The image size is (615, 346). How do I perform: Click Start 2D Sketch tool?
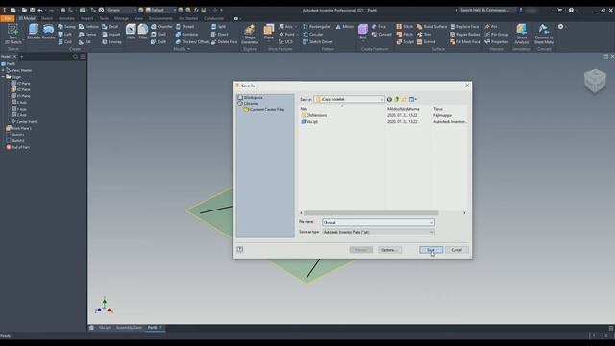[12, 34]
